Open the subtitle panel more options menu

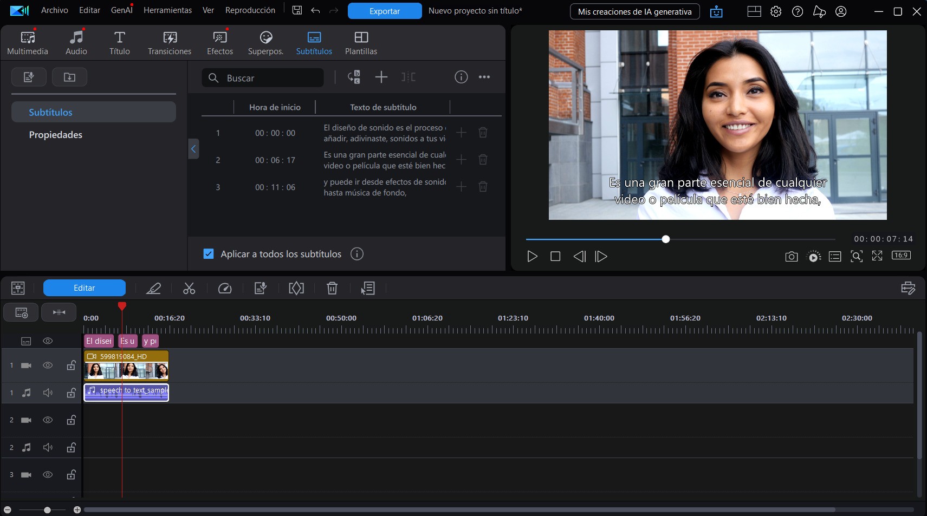pos(484,77)
